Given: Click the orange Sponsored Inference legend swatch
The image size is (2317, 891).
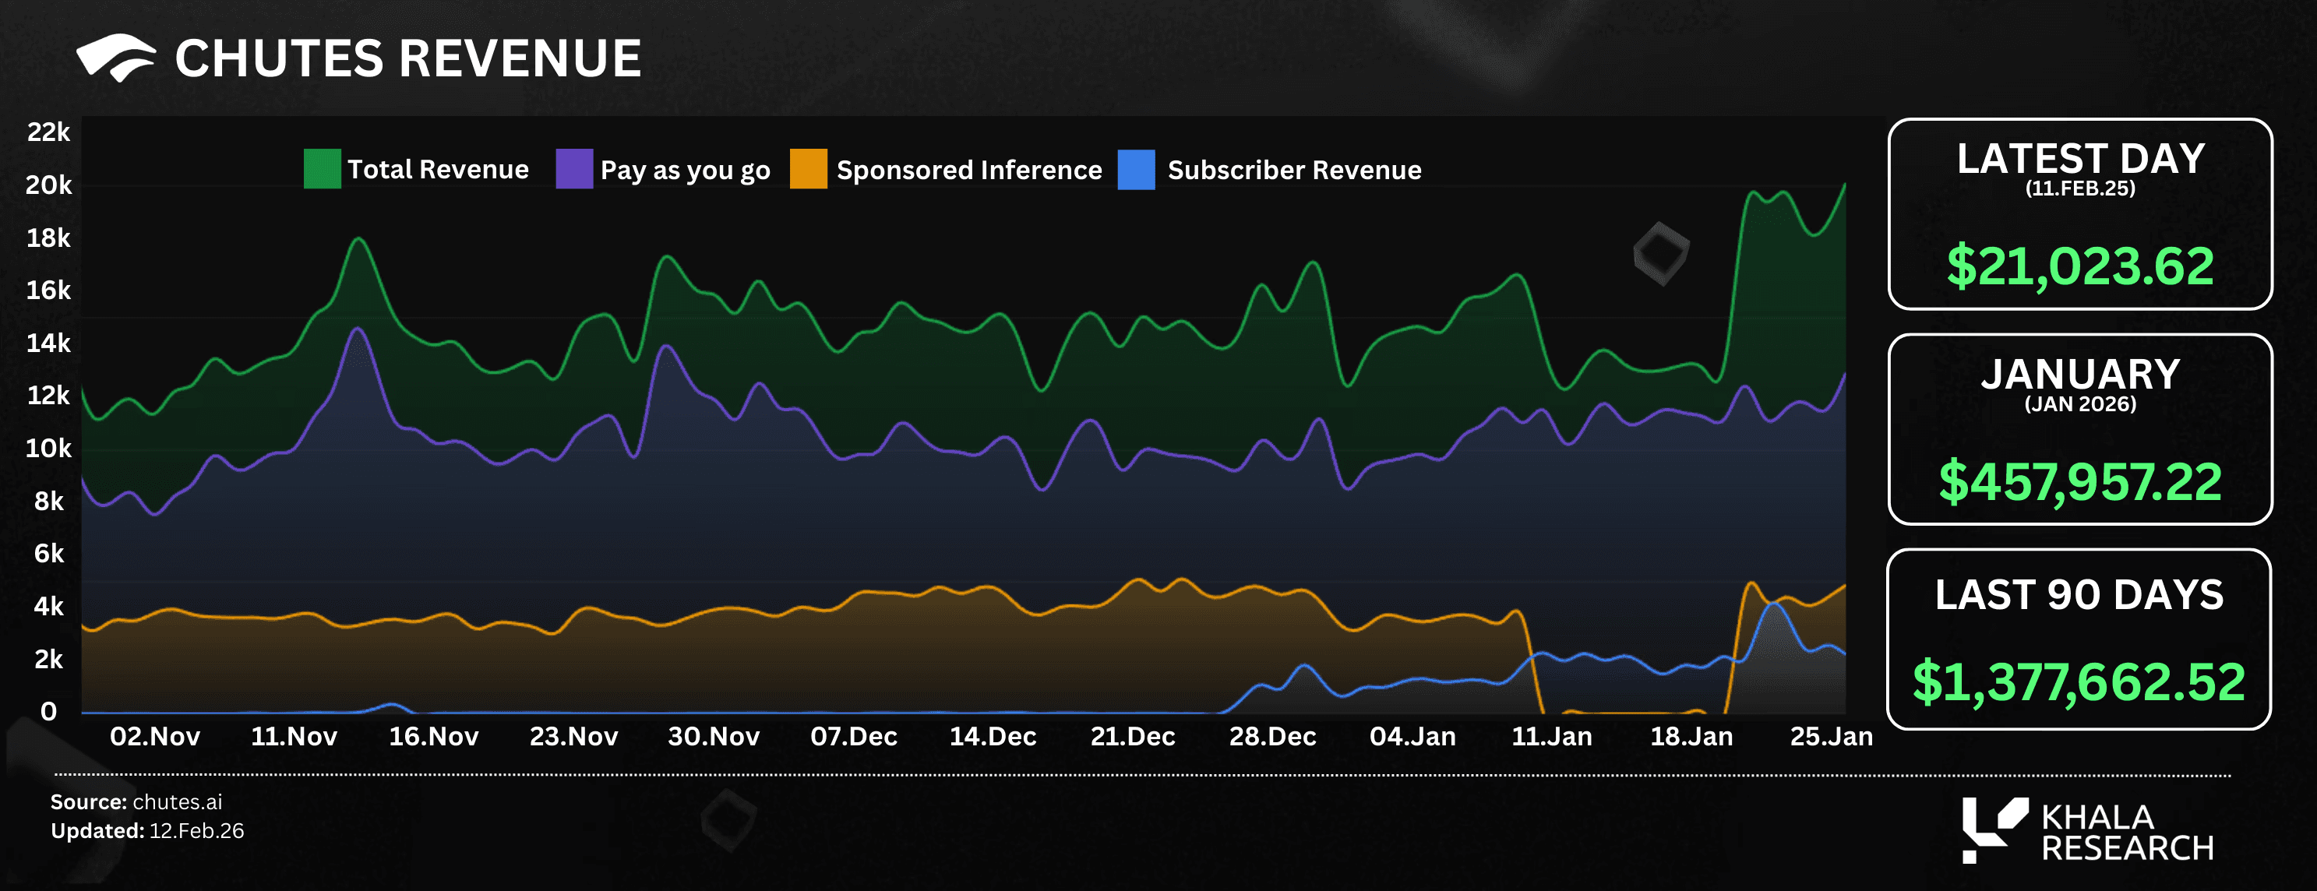Looking at the screenshot, I should coord(808,169).
